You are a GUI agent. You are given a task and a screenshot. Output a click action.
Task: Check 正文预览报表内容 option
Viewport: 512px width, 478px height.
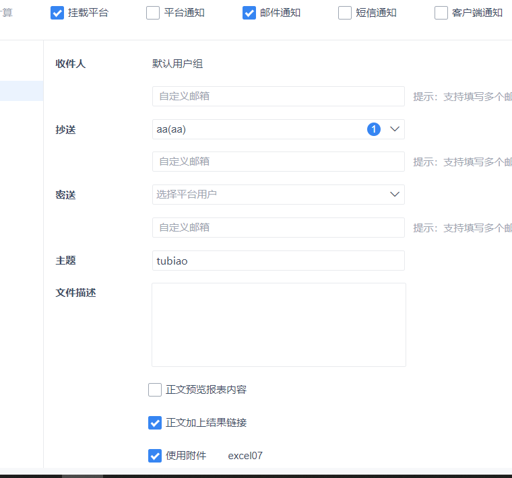point(155,390)
